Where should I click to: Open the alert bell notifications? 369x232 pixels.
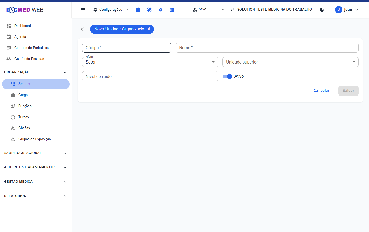click(161, 10)
